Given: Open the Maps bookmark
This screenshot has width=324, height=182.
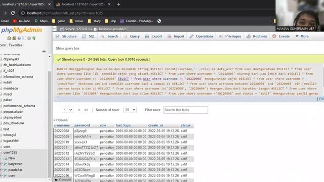Looking at the screenshot, I should point(41,21).
